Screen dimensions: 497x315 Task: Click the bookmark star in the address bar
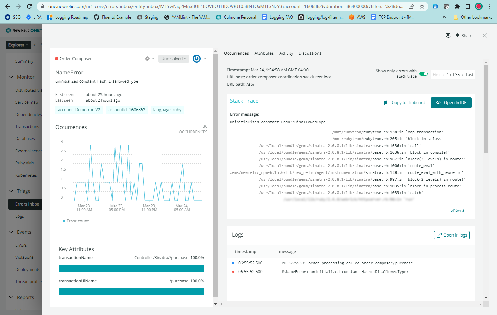[x=422, y=6]
